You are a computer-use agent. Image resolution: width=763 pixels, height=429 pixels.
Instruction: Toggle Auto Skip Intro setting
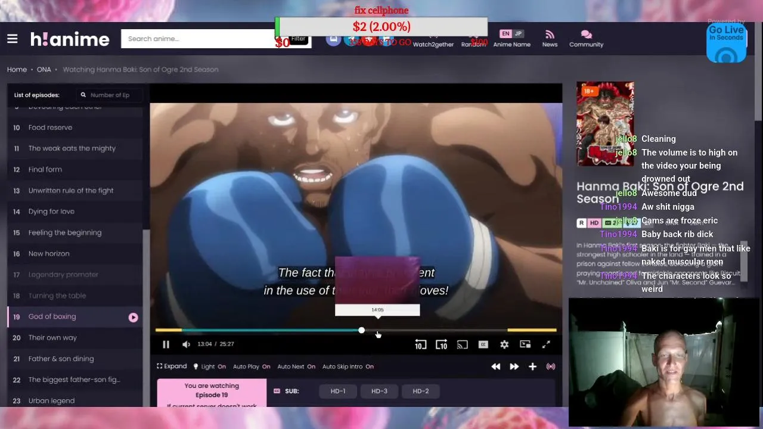click(x=348, y=366)
